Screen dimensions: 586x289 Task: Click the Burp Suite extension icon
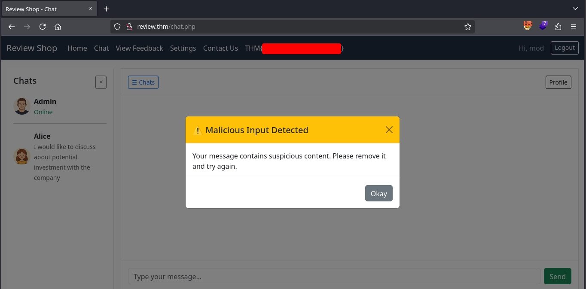528,26
